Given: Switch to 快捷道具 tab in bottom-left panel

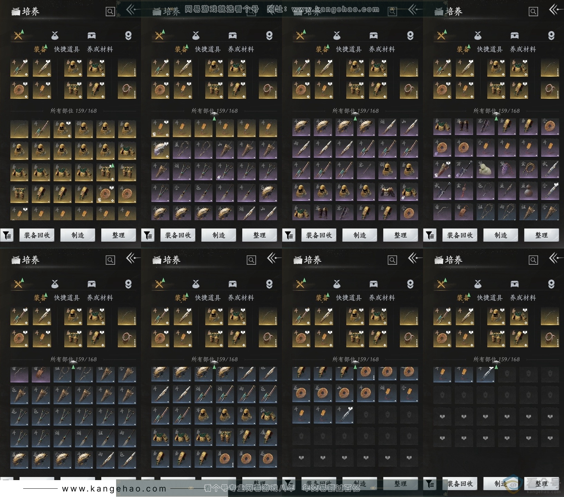Looking at the screenshot, I should pos(67,298).
